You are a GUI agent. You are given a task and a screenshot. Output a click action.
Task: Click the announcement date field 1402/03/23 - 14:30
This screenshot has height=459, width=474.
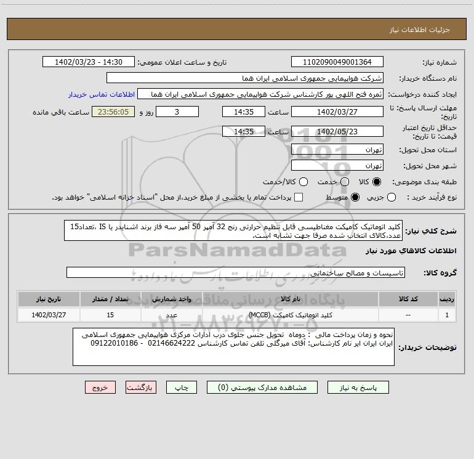89,62
